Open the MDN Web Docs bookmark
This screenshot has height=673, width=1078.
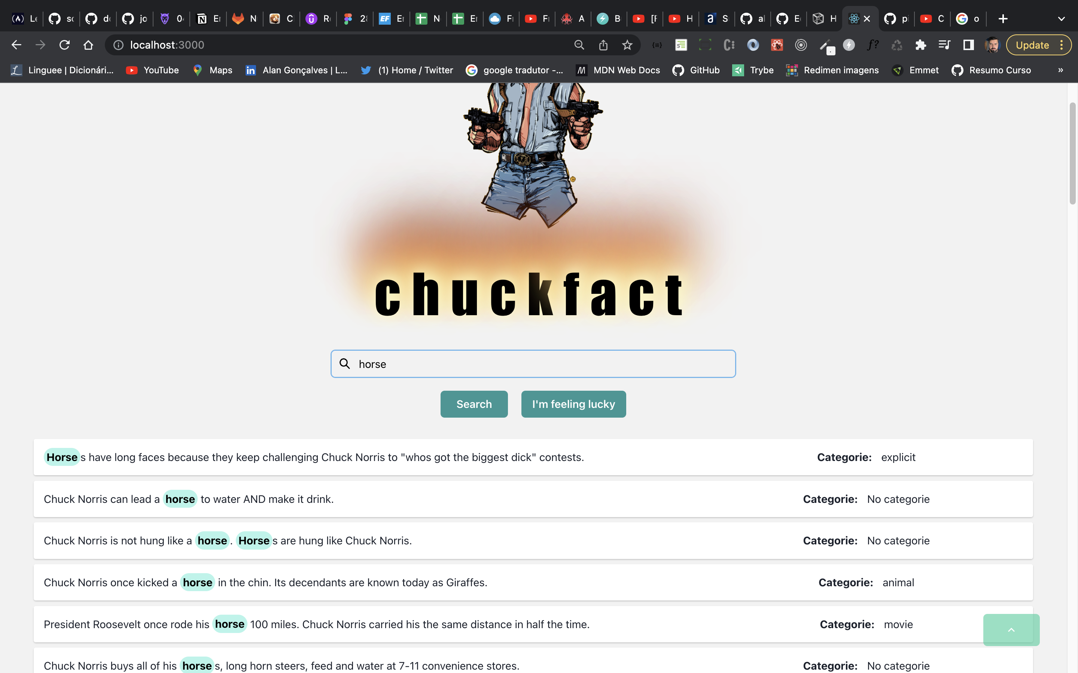618,70
